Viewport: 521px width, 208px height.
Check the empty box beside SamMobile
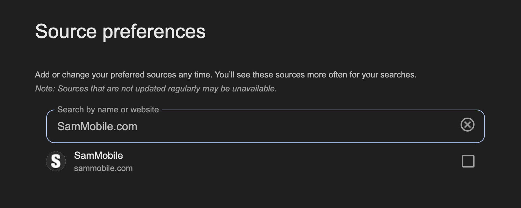(x=468, y=161)
